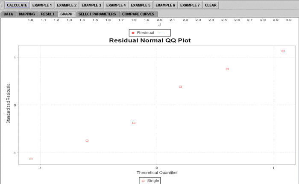This screenshot has width=299, height=184.
Task: Click the lowest leftmost residual data point
Action: [31, 159]
